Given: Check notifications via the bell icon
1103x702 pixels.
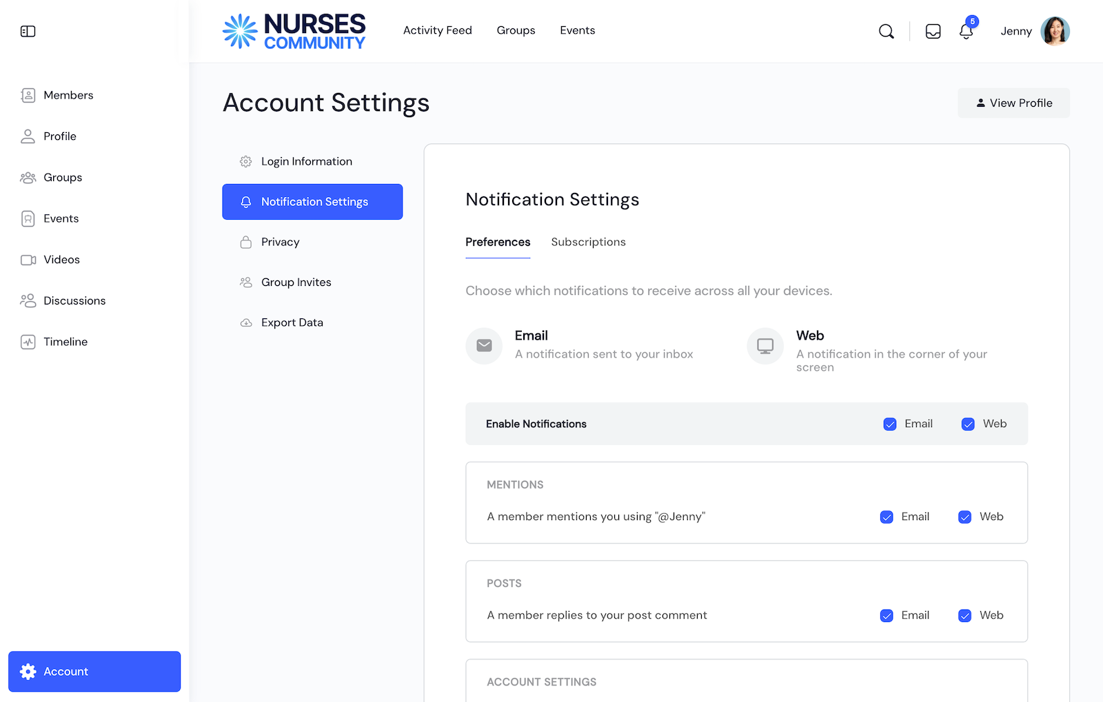Looking at the screenshot, I should [x=966, y=31].
